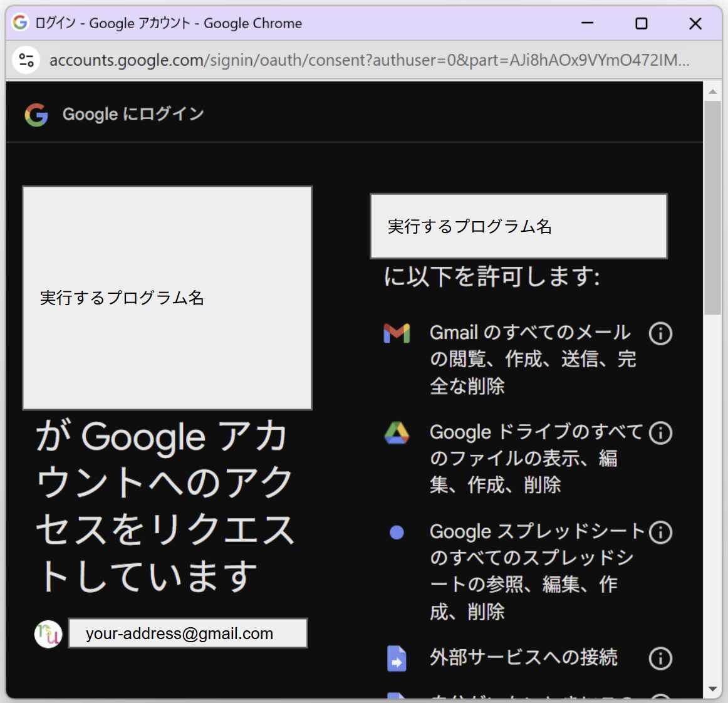Click the scroll-down arrow of page scrollbar
The width and height of the screenshot is (728, 703).
point(712,689)
